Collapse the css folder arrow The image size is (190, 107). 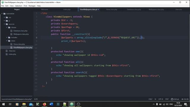point(4,17)
